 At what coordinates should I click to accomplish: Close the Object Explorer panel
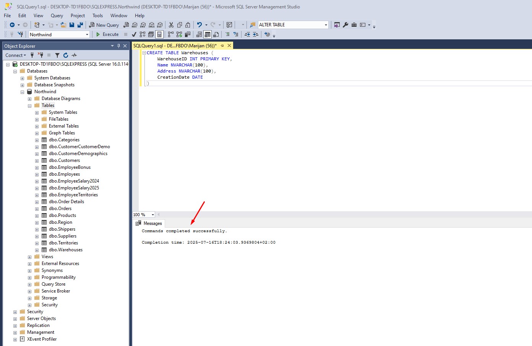[125, 46]
